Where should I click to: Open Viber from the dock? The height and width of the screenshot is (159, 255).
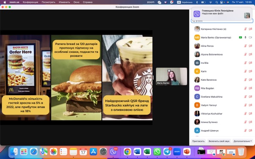(113, 152)
